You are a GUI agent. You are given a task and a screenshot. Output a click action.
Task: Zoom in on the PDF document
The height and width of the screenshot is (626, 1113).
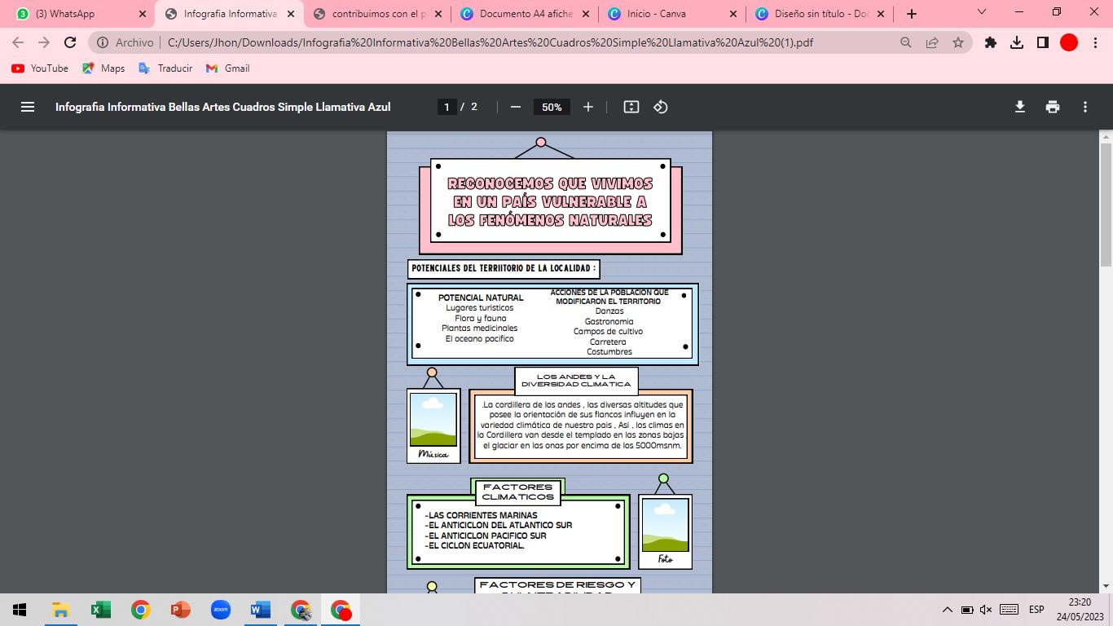coord(588,107)
